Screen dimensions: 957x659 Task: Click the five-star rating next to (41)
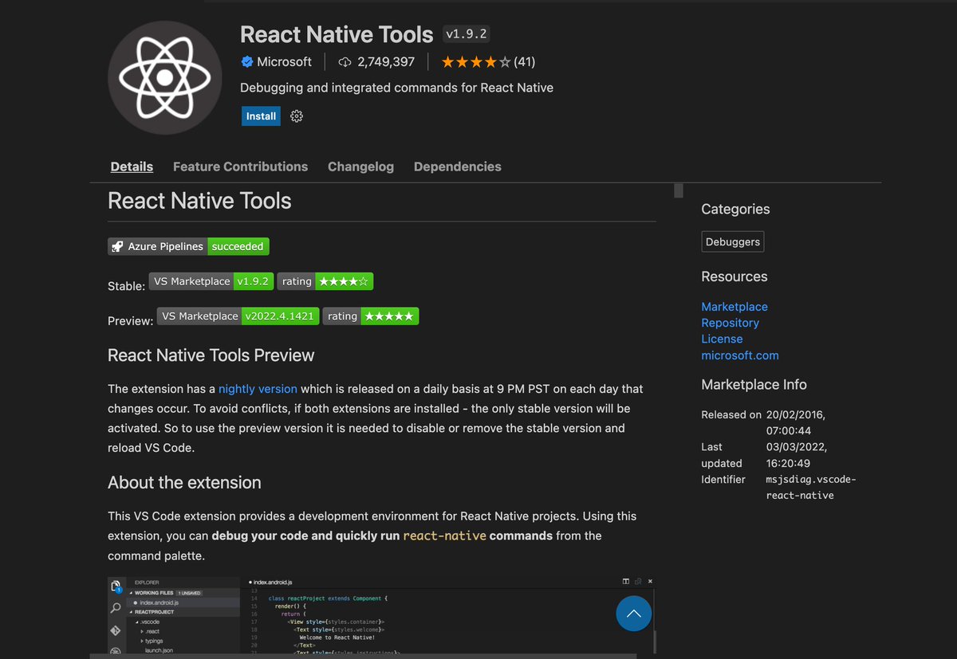point(475,61)
